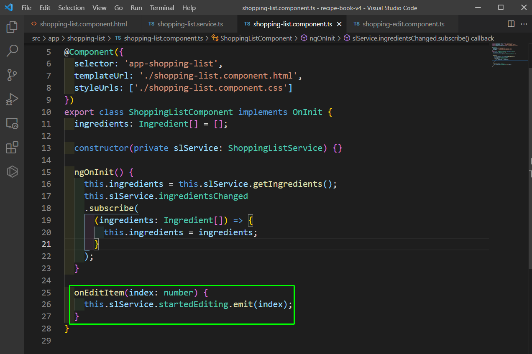Click 'ShoppingListService' type in constructor
This screenshot has width=532, height=354.
[275, 148]
